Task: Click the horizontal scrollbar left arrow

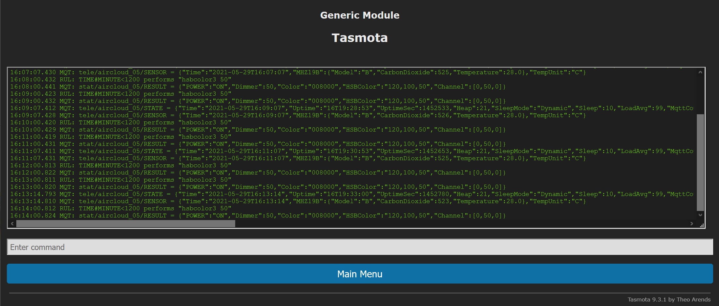Action: click(x=12, y=224)
